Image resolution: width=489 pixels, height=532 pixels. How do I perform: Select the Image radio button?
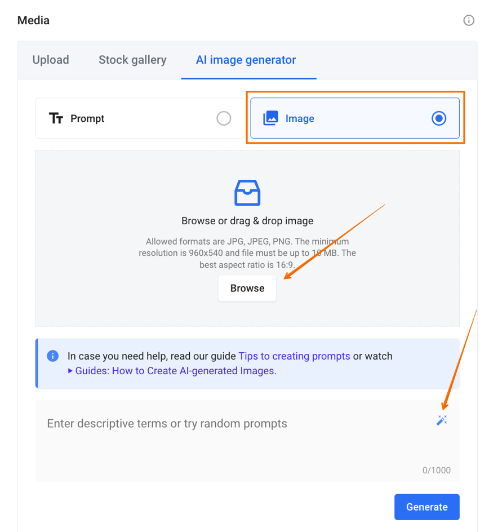click(438, 118)
